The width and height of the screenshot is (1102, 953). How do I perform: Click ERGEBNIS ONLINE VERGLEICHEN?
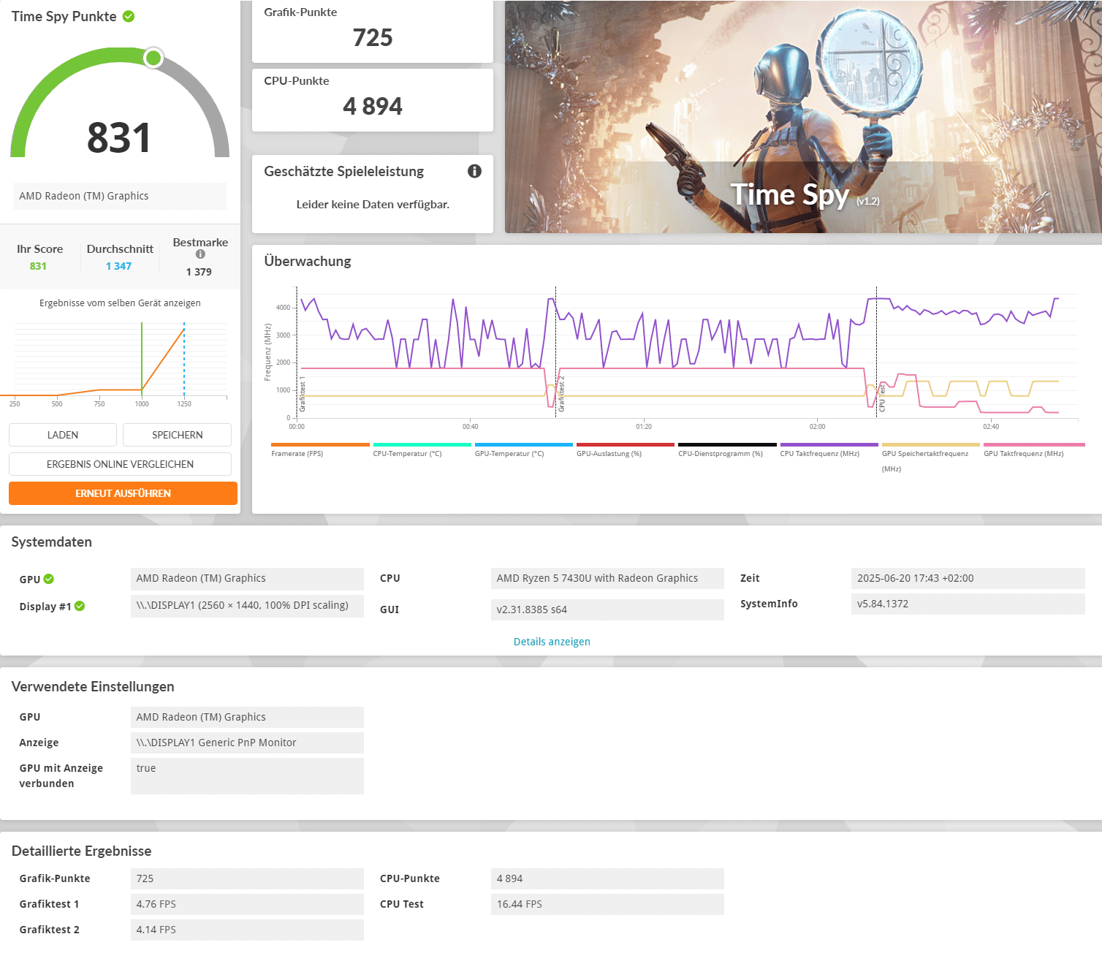coord(120,464)
